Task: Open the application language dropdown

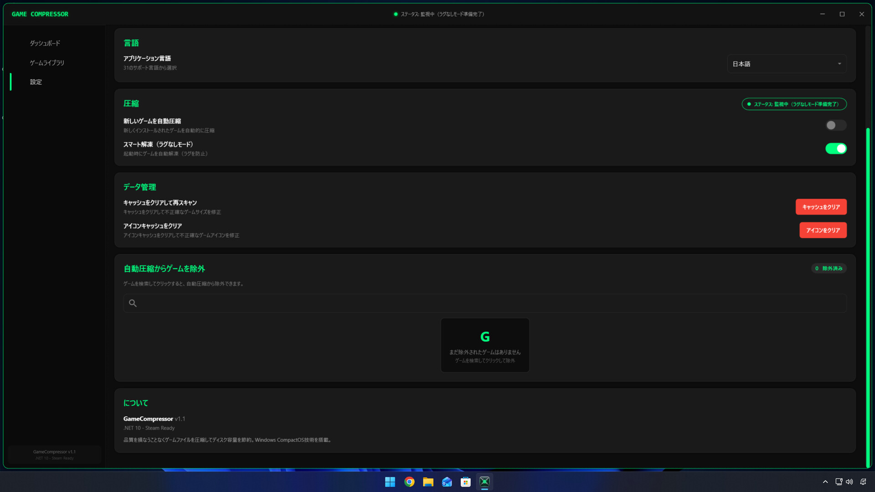Action: (x=786, y=64)
